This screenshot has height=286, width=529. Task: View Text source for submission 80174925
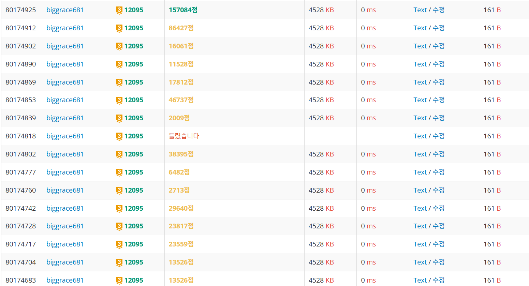click(420, 10)
